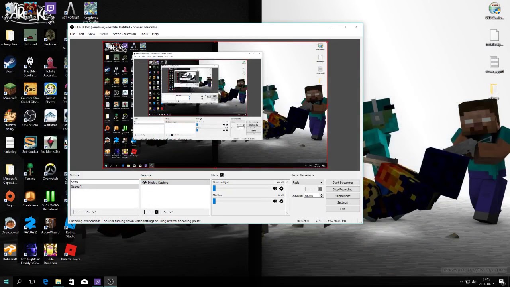Viewport: 510px width, 287px height.
Task: Add a new source with the plus icon
Action: coord(144,212)
